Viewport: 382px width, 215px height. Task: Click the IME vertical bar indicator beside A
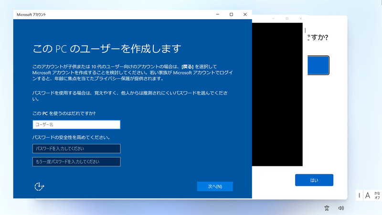(x=360, y=195)
